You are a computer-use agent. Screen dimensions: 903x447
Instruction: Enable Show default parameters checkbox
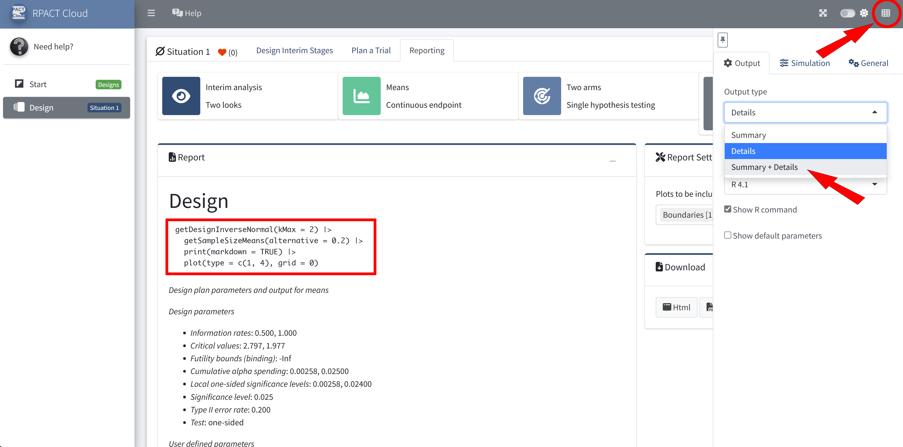[x=728, y=235]
